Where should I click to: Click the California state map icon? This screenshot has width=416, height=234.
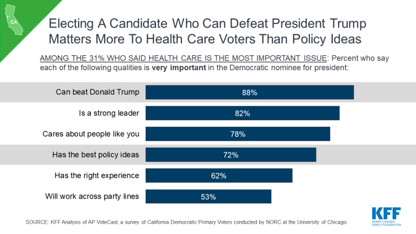click(14, 20)
